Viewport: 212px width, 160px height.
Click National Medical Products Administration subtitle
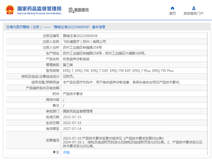click(x=39, y=13)
